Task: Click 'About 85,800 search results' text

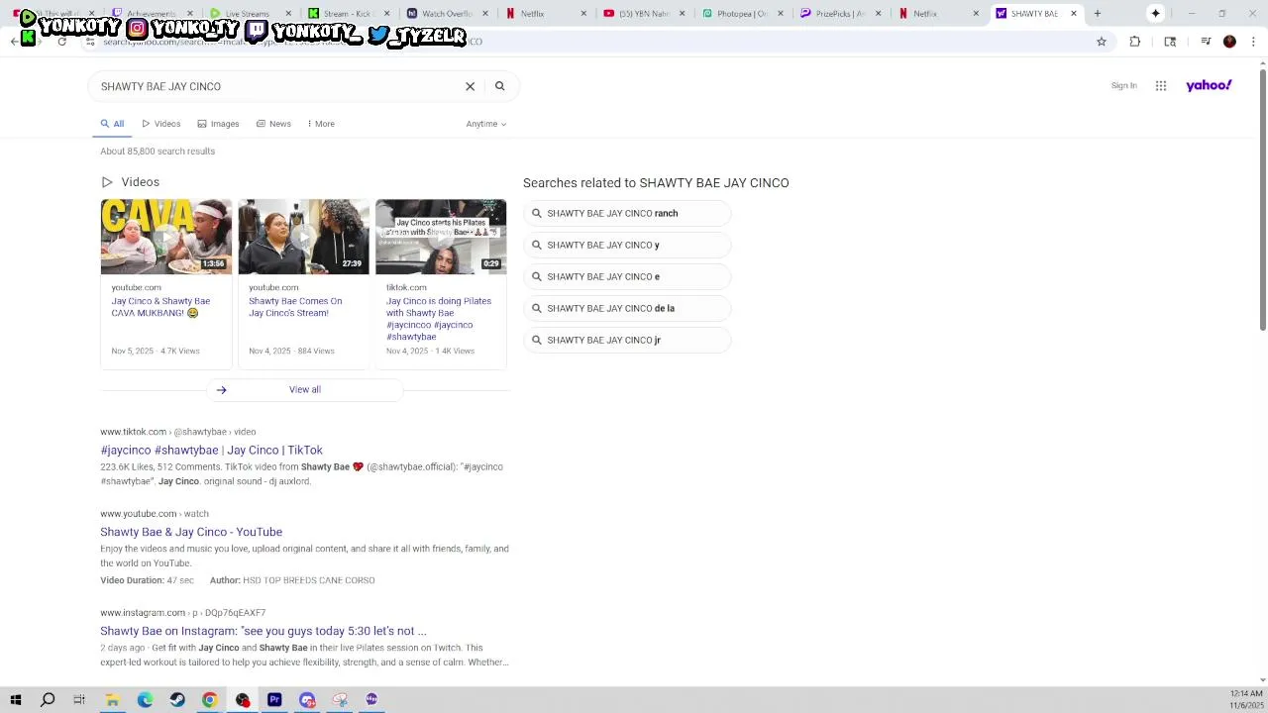Action: coord(158,152)
